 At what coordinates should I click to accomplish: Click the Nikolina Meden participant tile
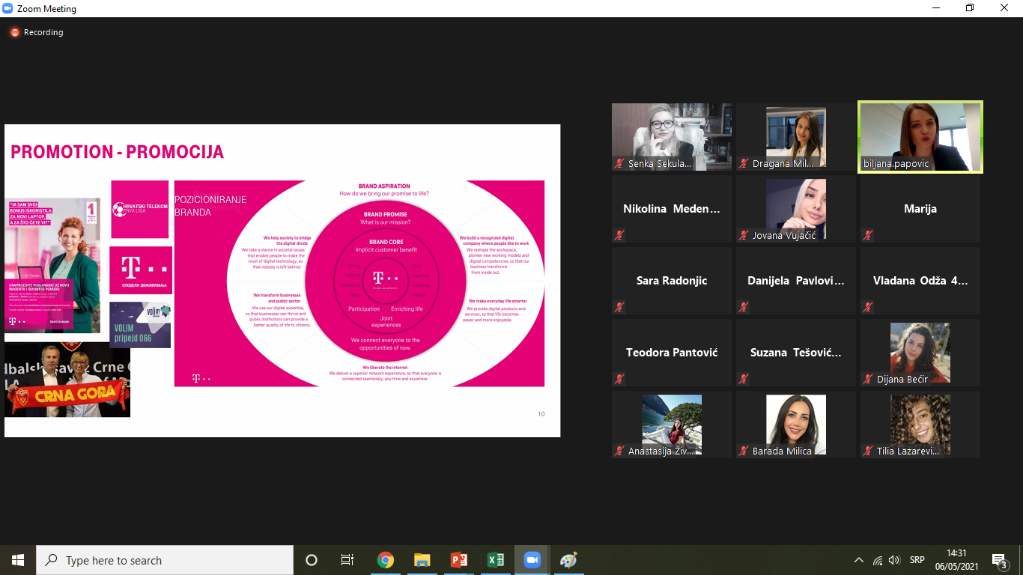[672, 209]
